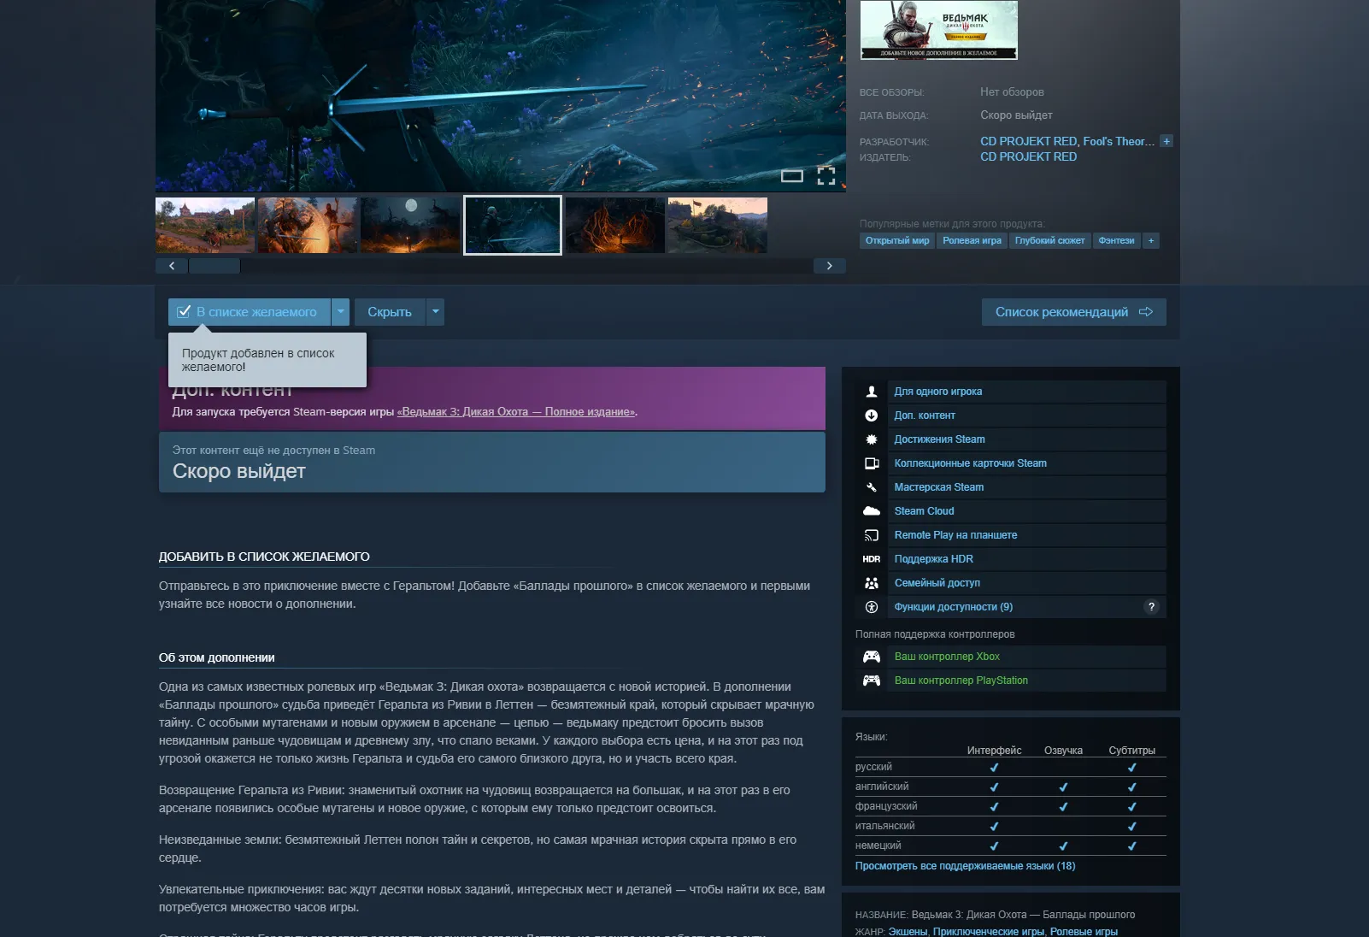Open the Ролевые игры genre link
Image resolution: width=1369 pixels, height=937 pixels.
[x=1084, y=932]
